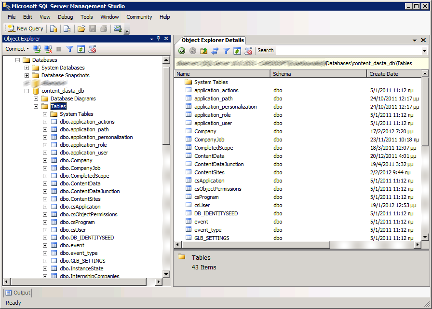432x309 pixels.
Task: Click the delete icon in Details toolbar
Action: coord(248,51)
